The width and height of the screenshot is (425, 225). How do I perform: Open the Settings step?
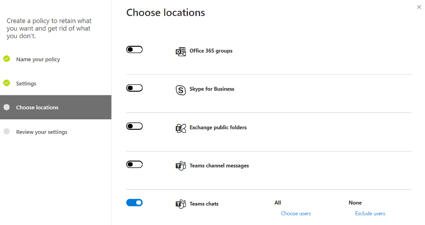click(26, 83)
